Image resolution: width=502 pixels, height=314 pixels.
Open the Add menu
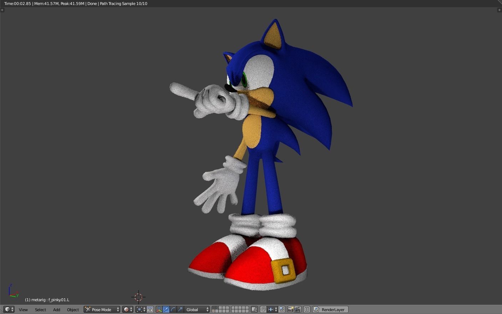coord(56,310)
